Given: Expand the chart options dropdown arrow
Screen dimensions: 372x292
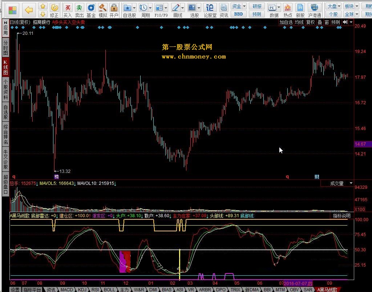Looking at the screenshot, I should pos(351,22).
